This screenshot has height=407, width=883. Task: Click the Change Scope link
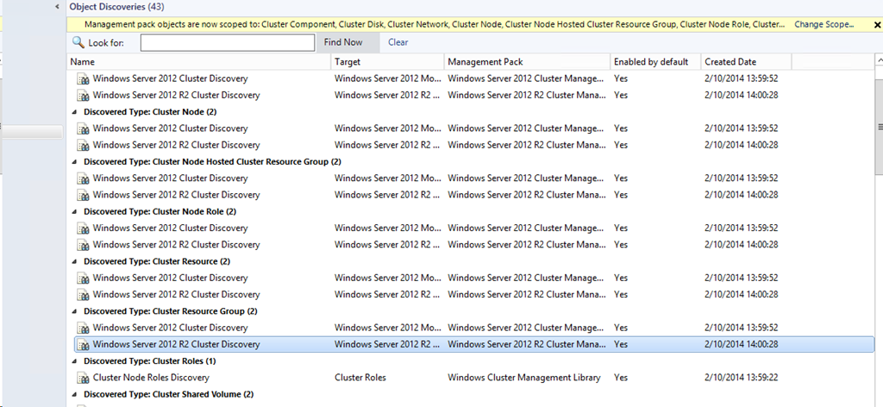824,24
